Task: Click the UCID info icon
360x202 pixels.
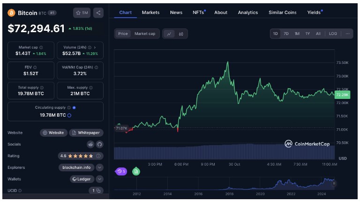Action: click(x=20, y=191)
